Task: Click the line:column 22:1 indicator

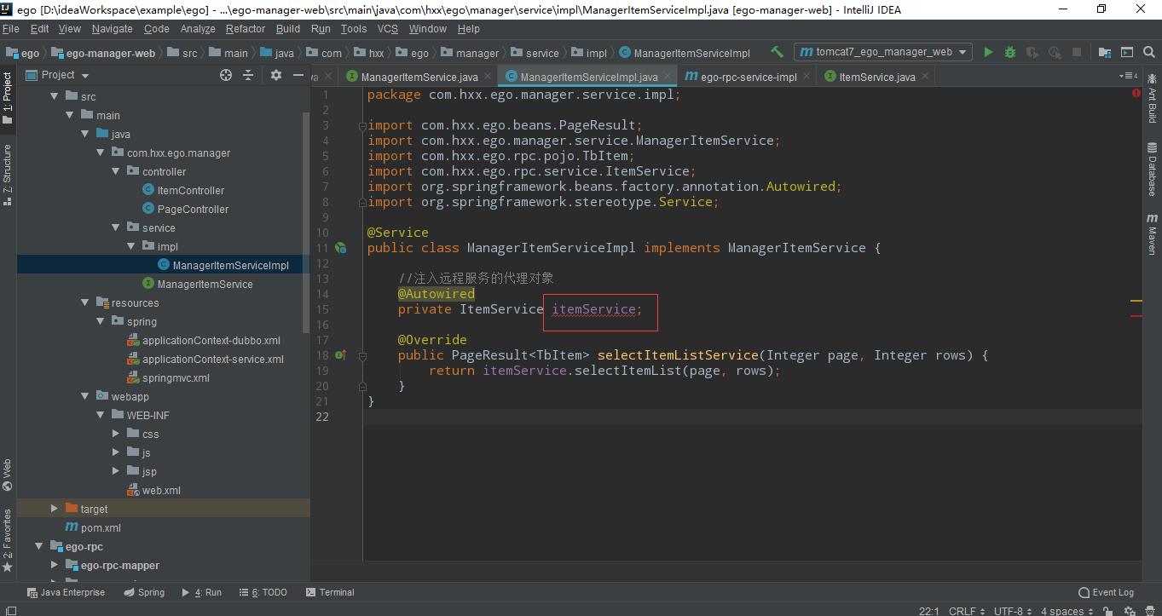Action: 928,611
